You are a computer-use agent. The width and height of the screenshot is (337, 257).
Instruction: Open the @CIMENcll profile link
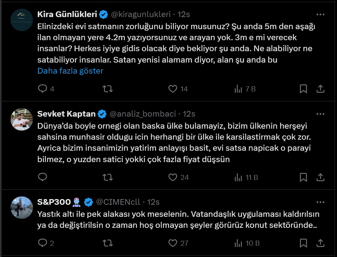click(x=118, y=202)
